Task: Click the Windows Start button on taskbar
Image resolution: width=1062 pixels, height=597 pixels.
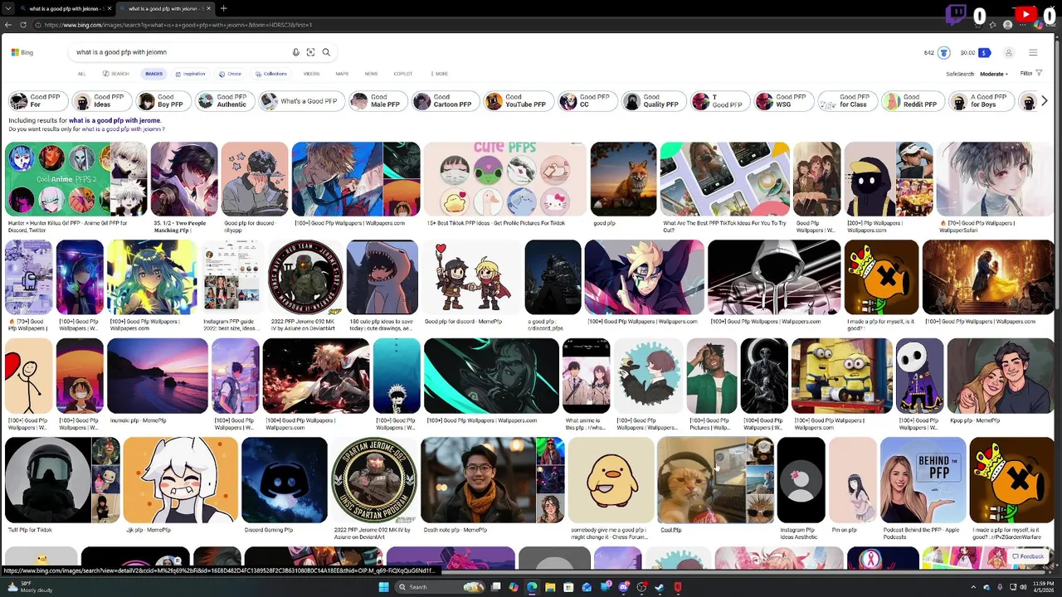Action: click(x=383, y=587)
